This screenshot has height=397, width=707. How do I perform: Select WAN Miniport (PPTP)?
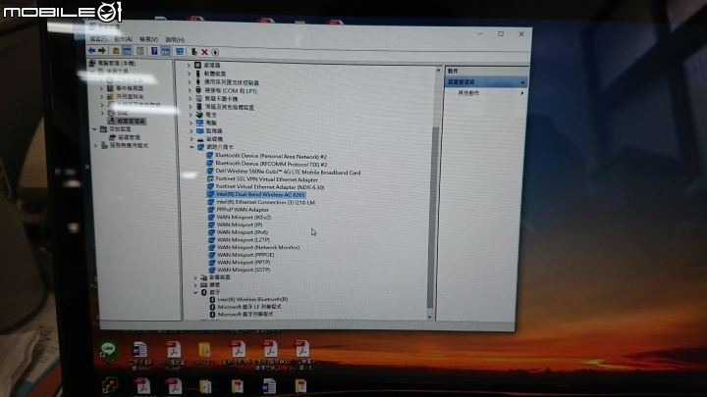244,262
